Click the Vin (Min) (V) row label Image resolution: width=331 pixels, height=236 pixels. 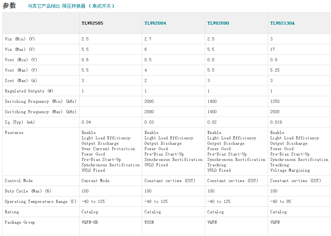click(20, 39)
